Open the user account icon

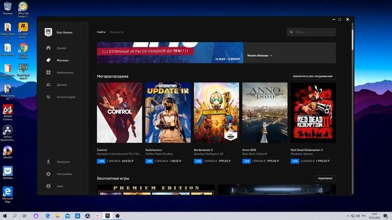pyautogui.click(x=48, y=186)
